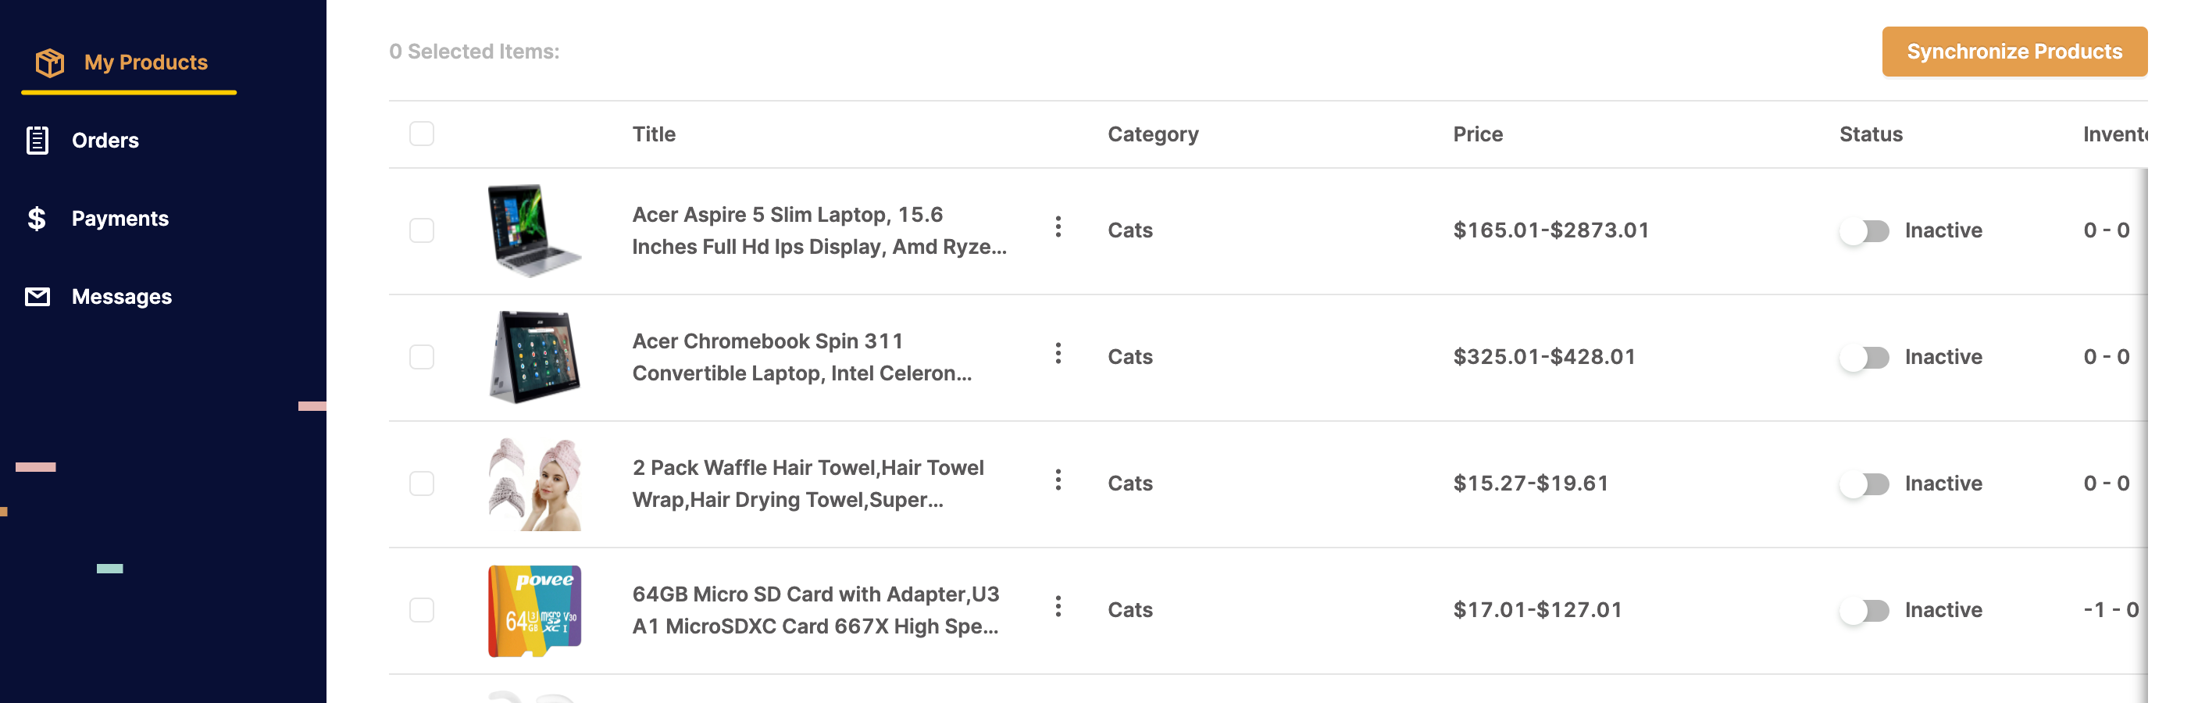Open Acer Aspire 5 Slim Laptop title

click(x=819, y=231)
